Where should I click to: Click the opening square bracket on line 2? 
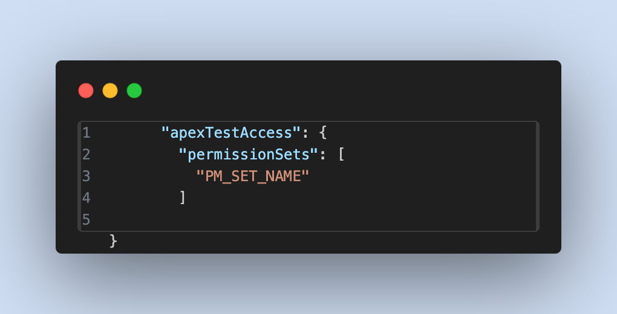click(341, 154)
